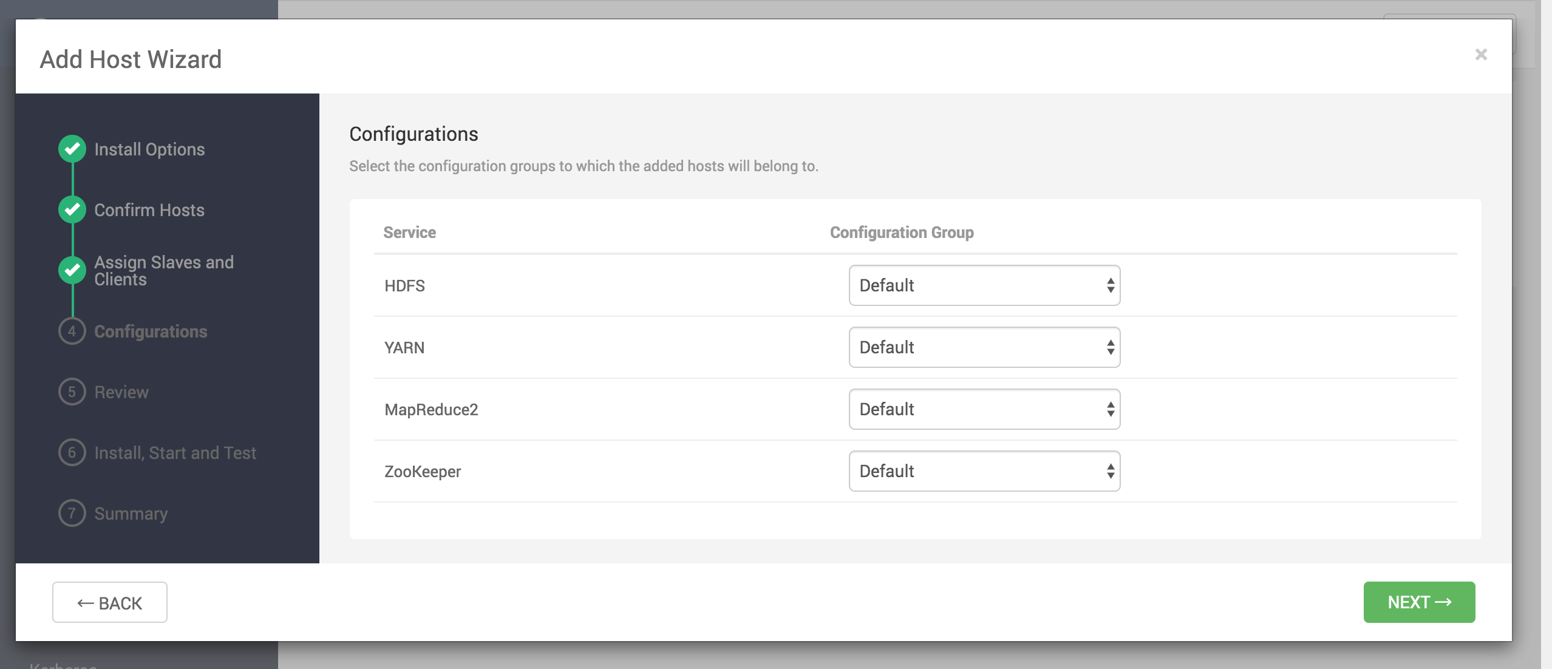1552x669 pixels.
Task: Click the step 5 circle for Review
Action: pos(72,392)
